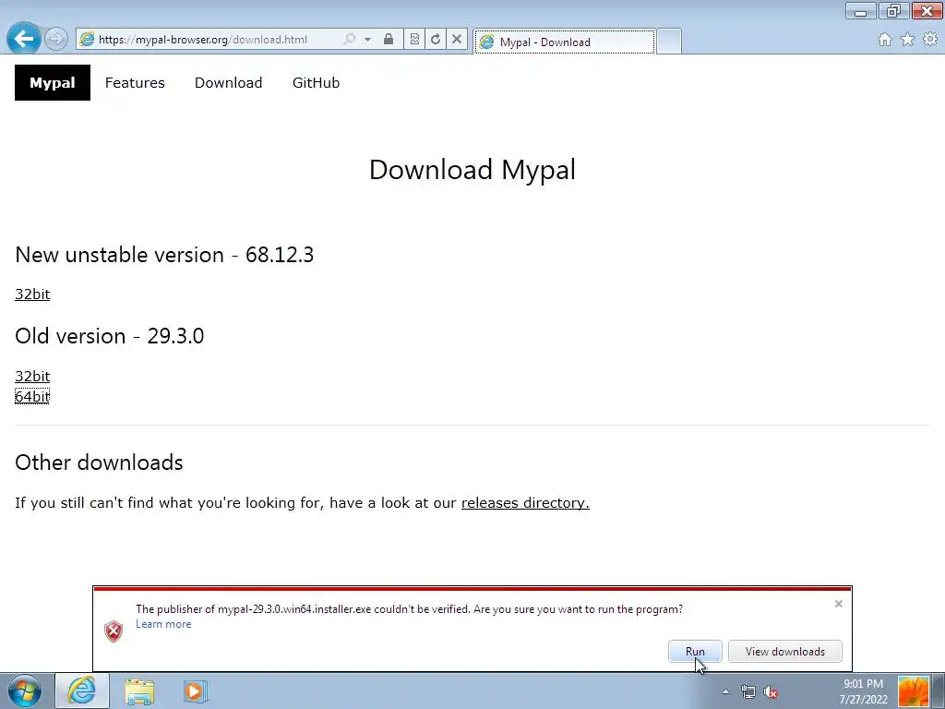Restore down the browser window
Image resolution: width=945 pixels, height=709 pixels.
893,11
